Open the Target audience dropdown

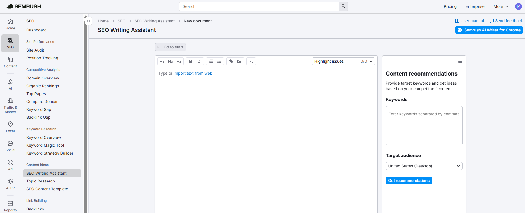(x=424, y=166)
